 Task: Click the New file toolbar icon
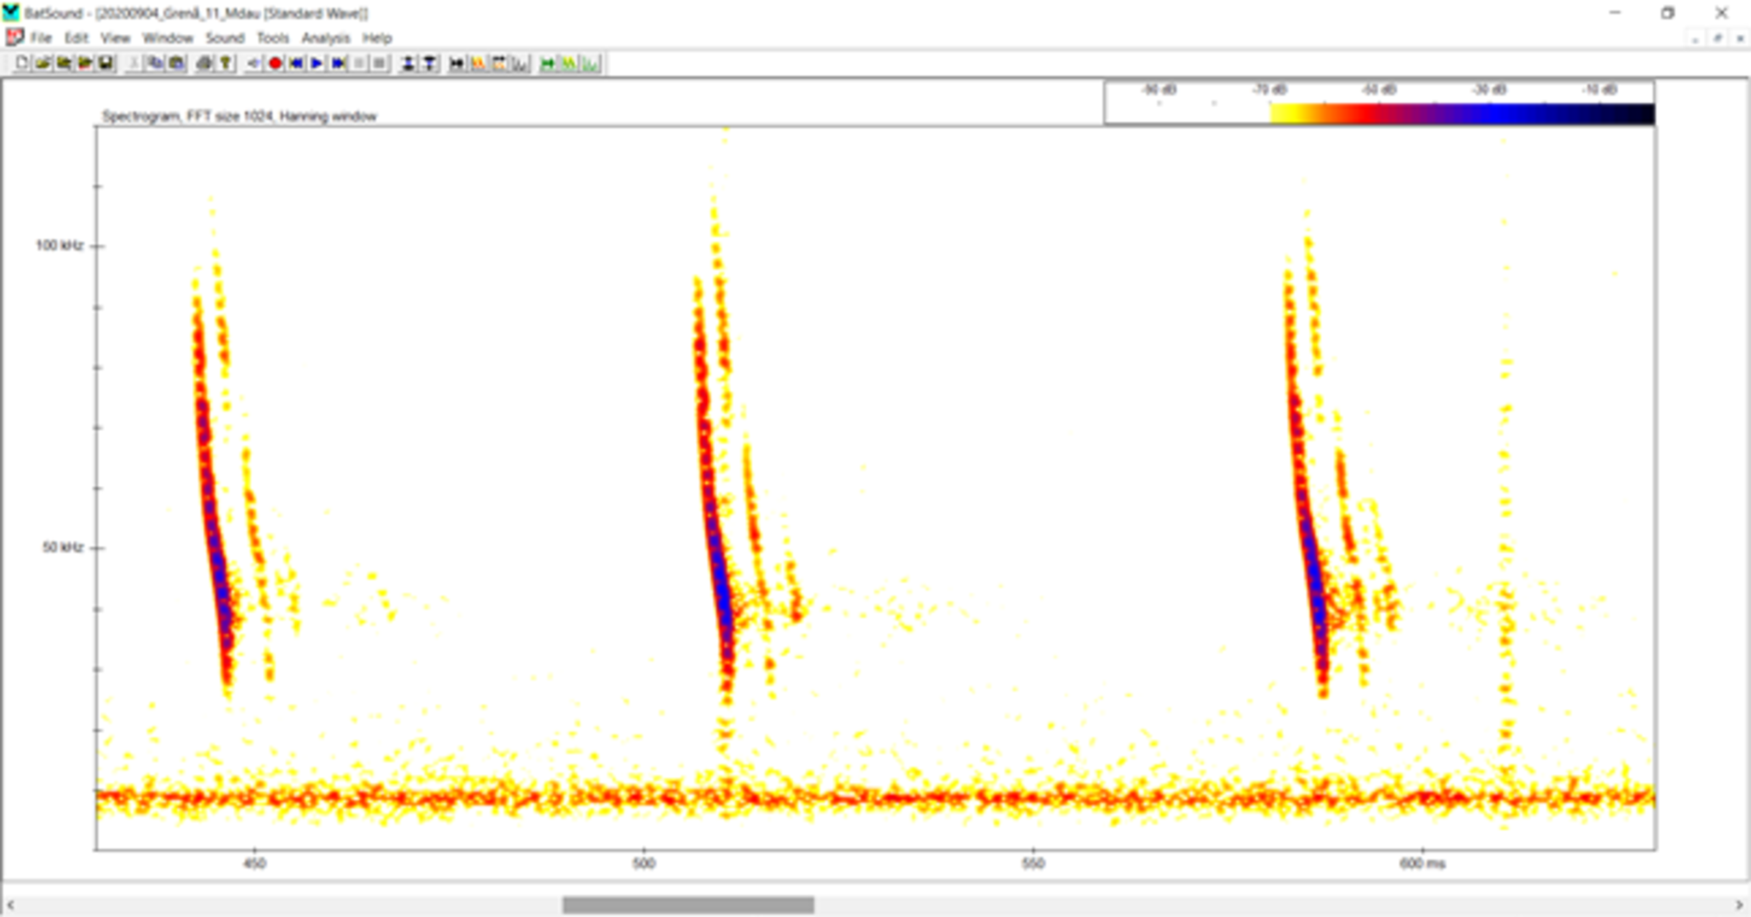[x=22, y=64]
